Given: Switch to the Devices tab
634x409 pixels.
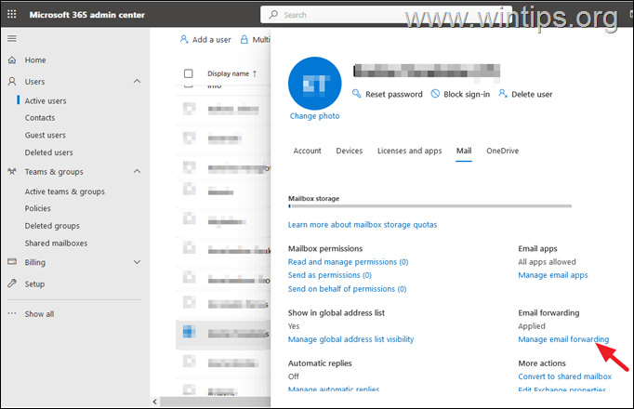Looking at the screenshot, I should (350, 151).
